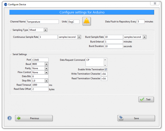The width and height of the screenshot is (165, 131).
Task: Click the Write Termination Character field
Action: pyautogui.click(x=104, y=74)
